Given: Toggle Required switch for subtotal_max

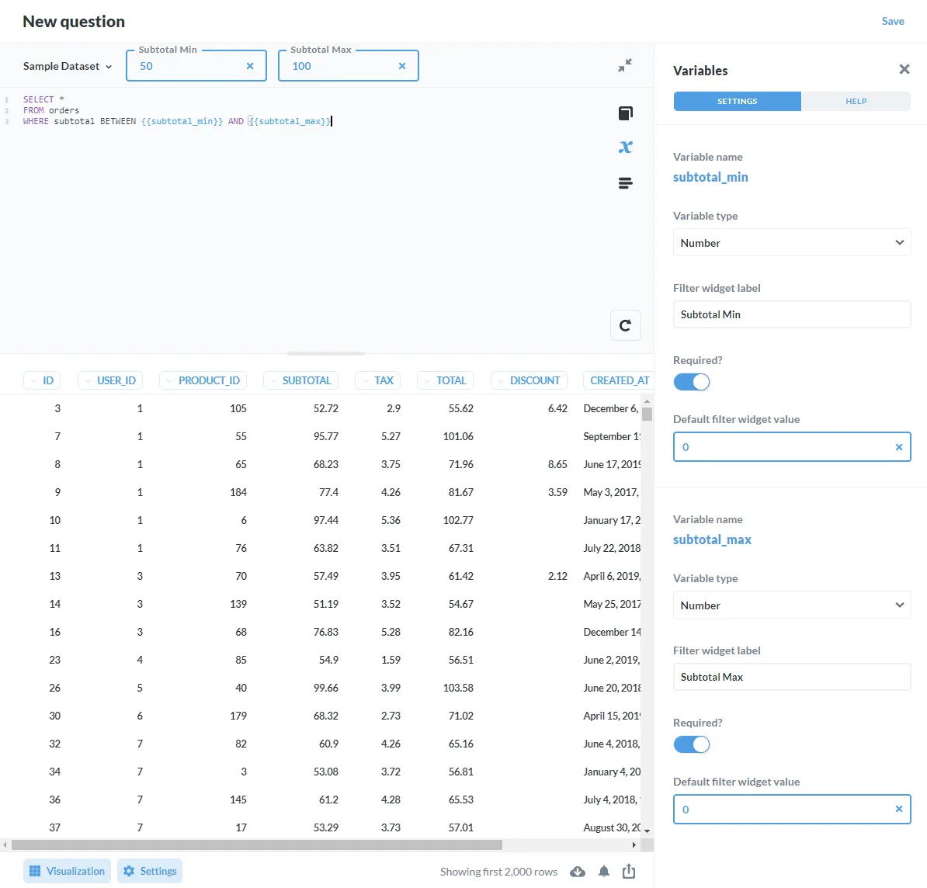Looking at the screenshot, I should pyautogui.click(x=691, y=744).
